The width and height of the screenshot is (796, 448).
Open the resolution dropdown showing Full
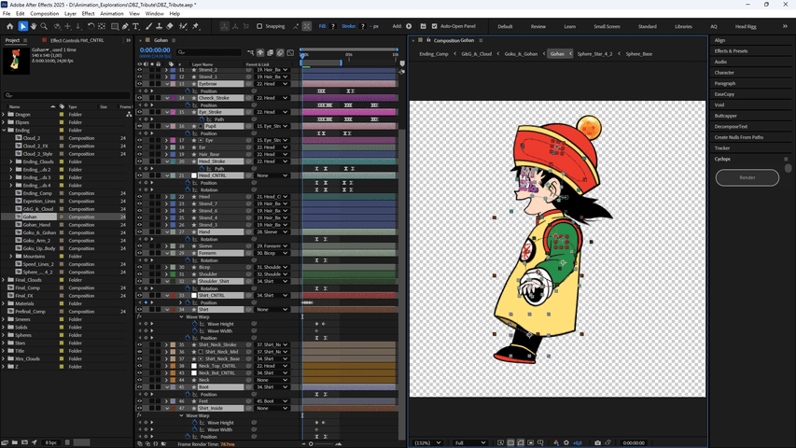[470, 443]
